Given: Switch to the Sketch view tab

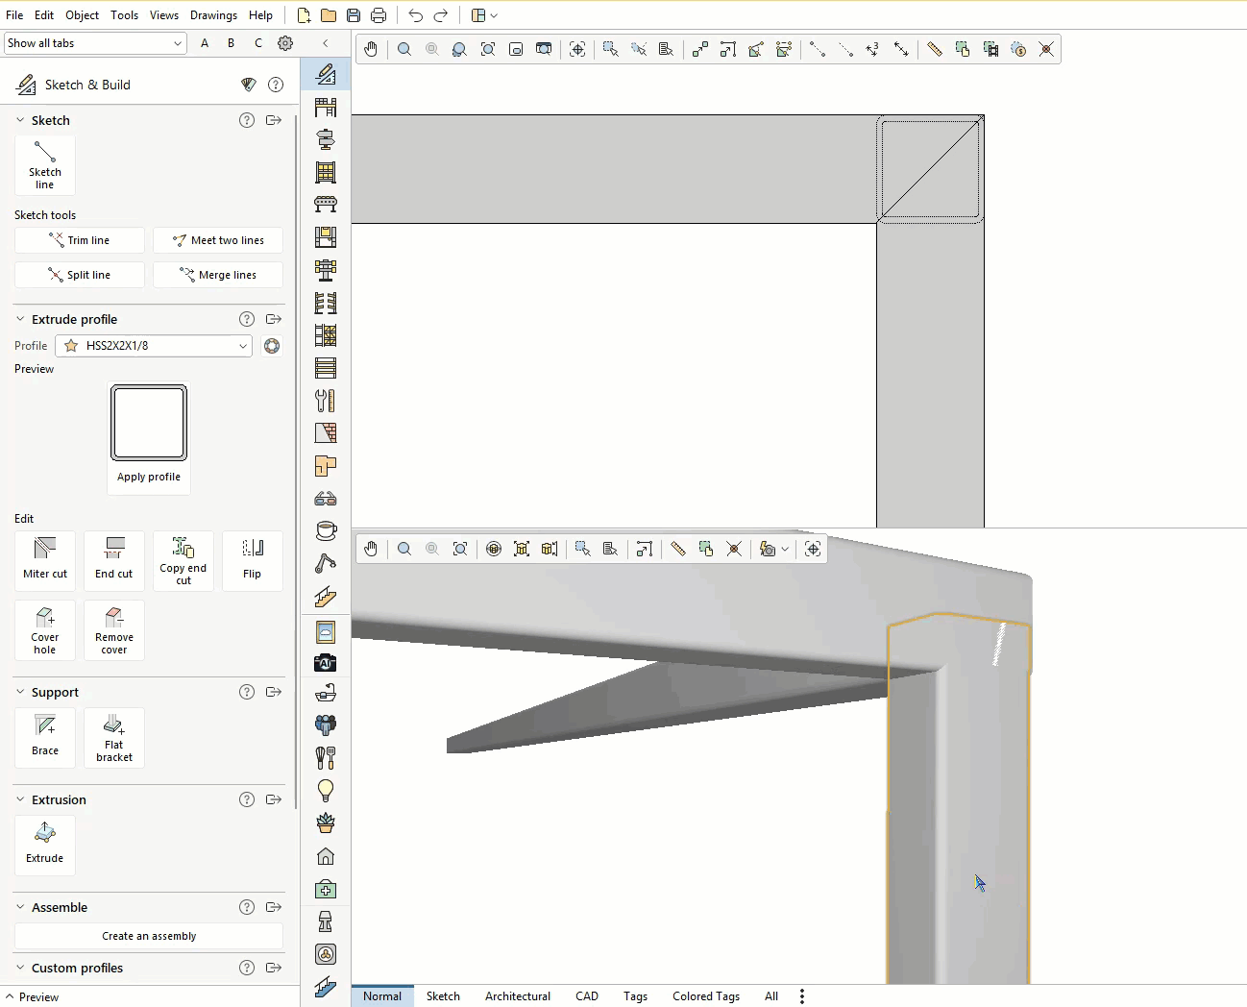Looking at the screenshot, I should [443, 996].
